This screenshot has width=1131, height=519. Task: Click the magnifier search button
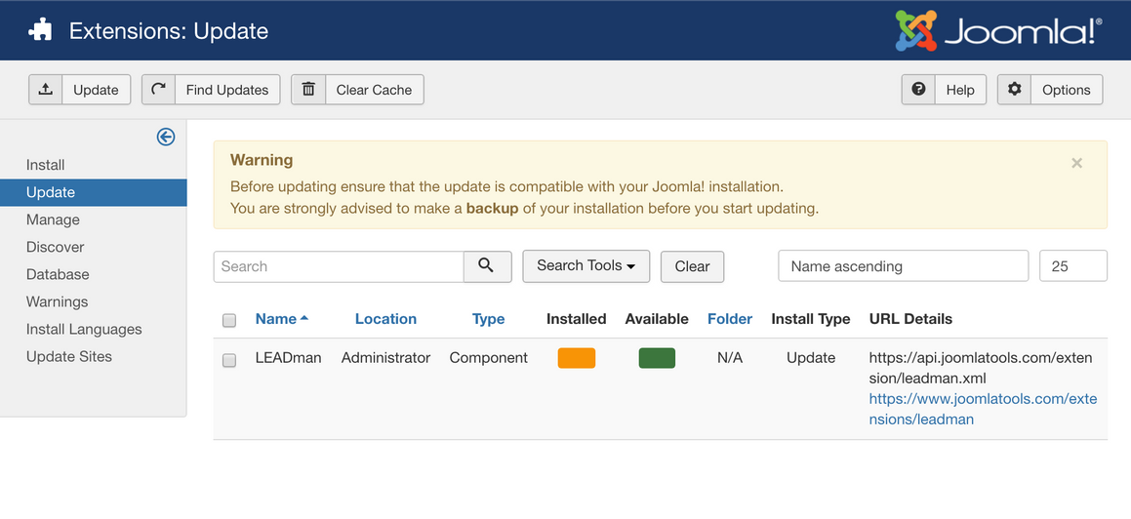tap(487, 266)
